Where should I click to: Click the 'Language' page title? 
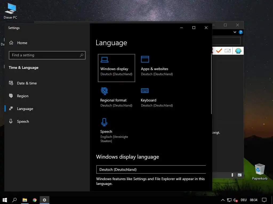[111, 43]
